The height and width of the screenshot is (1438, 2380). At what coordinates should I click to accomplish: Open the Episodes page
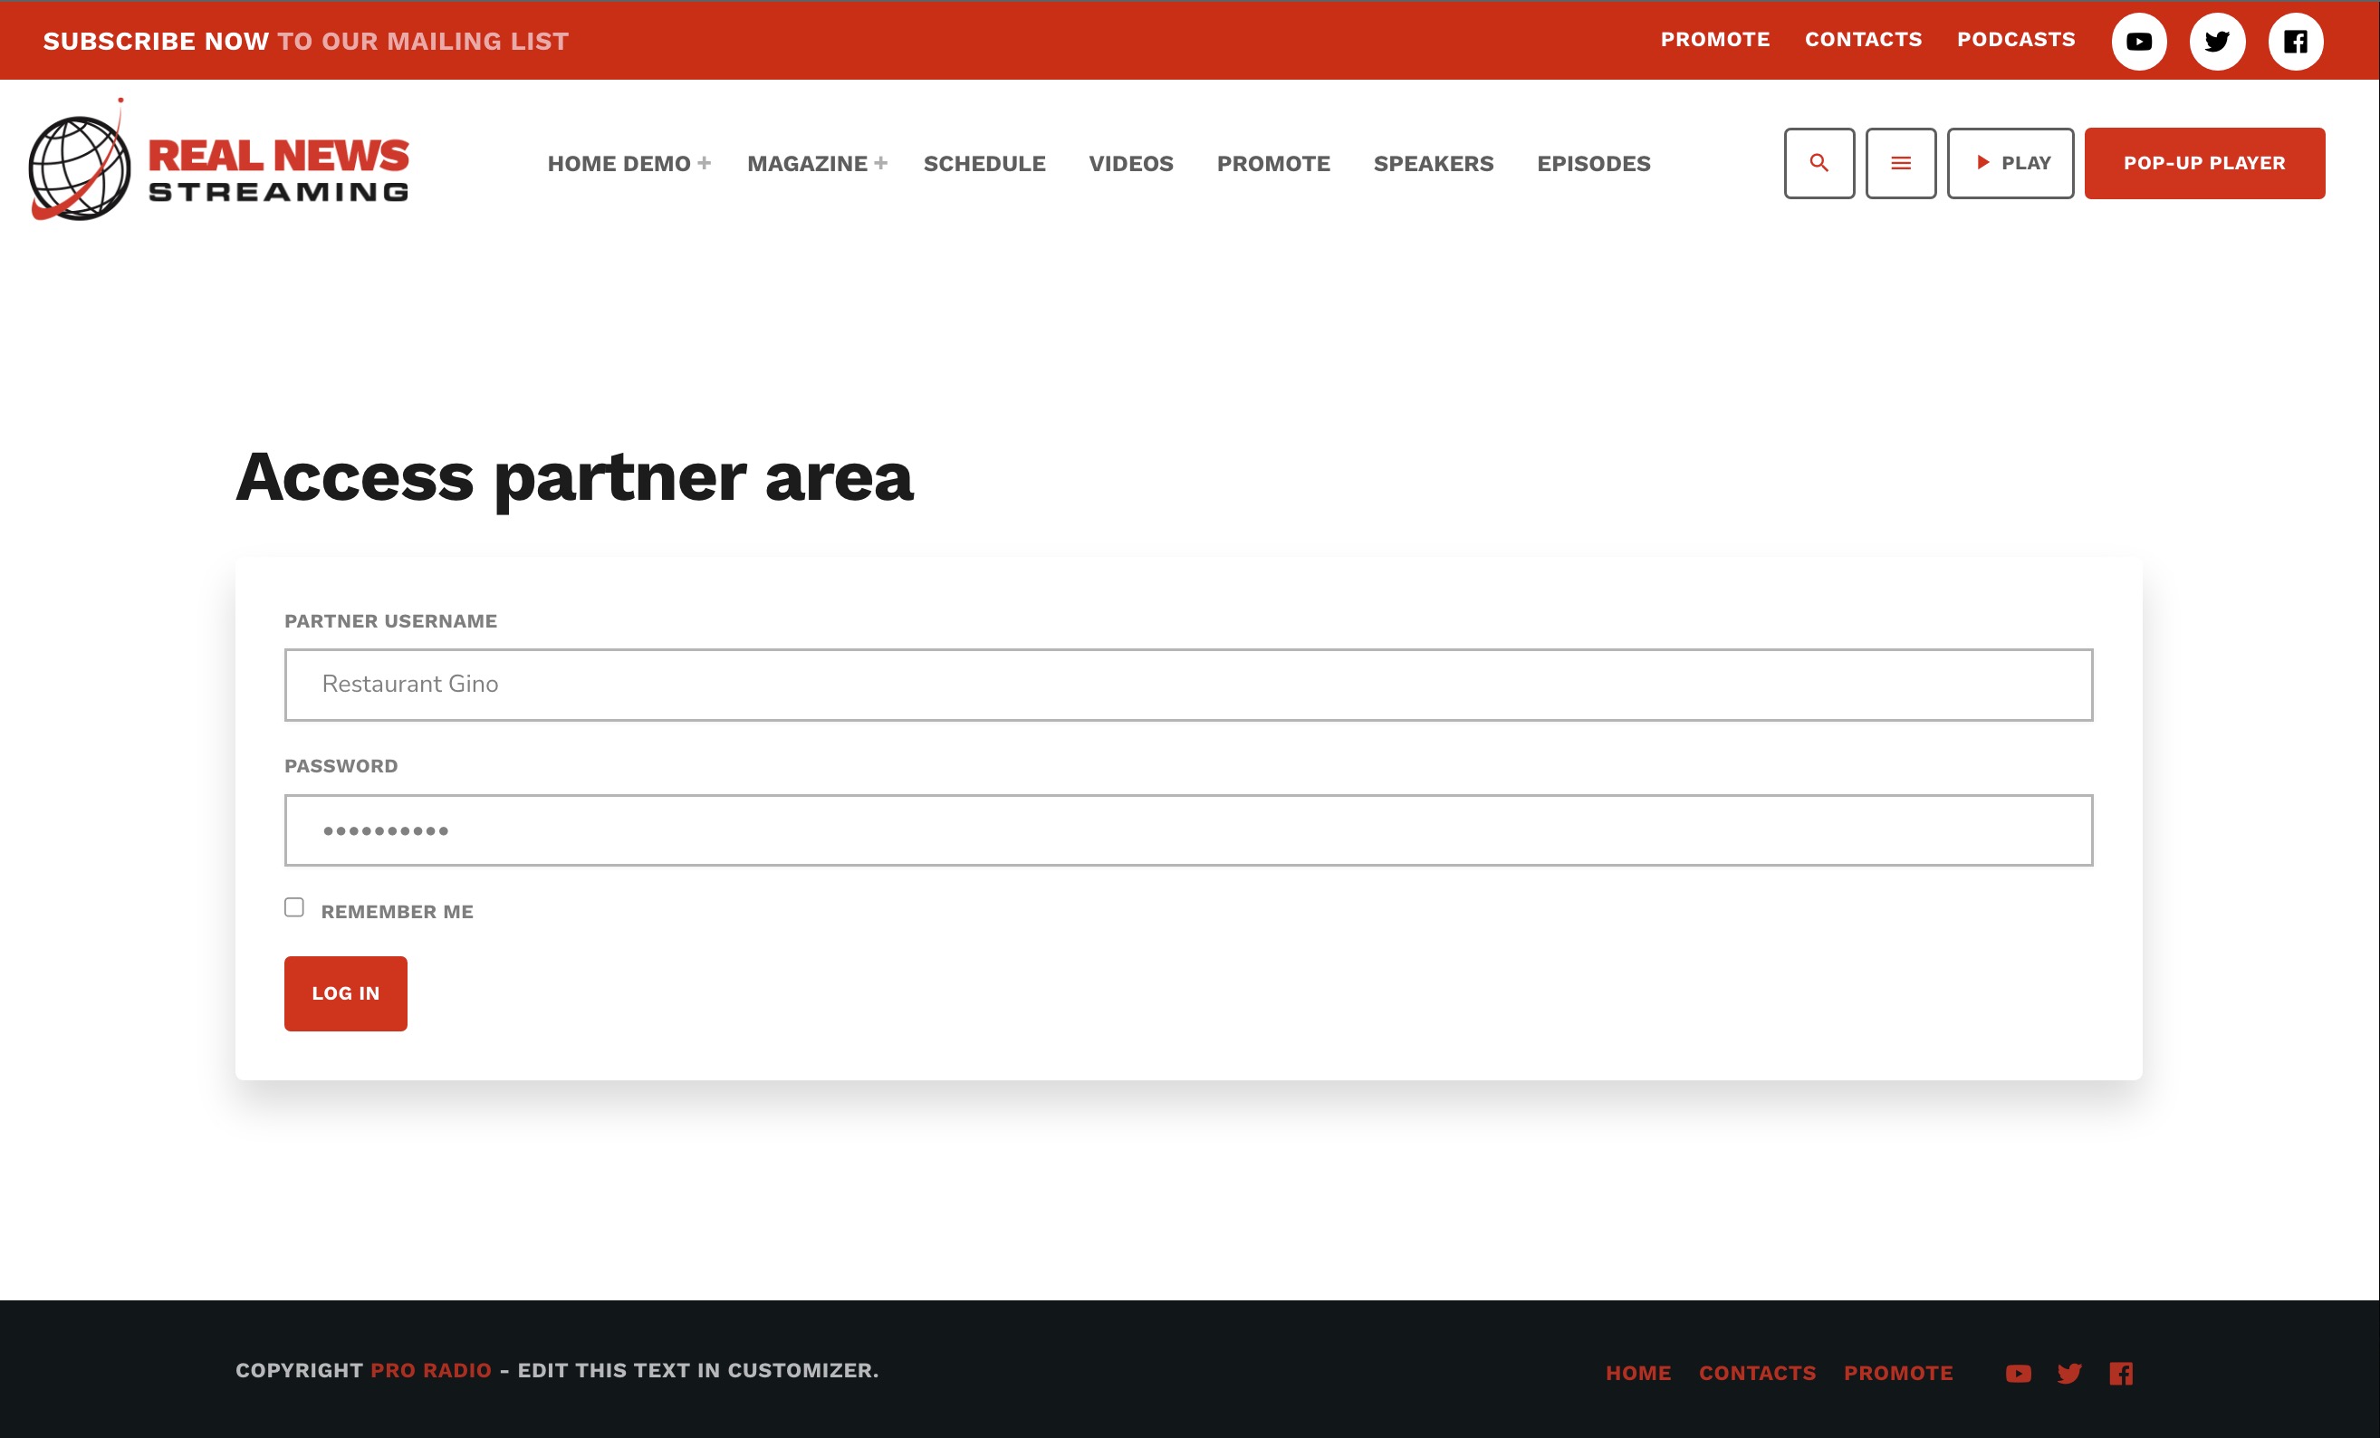pos(1594,163)
